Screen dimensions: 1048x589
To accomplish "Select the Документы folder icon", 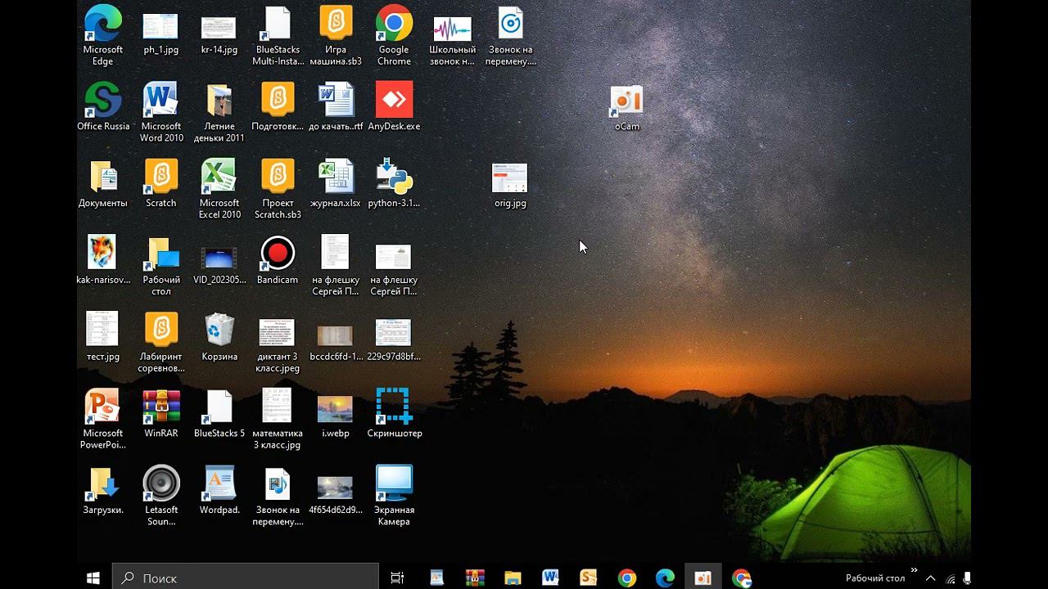I will click(103, 184).
